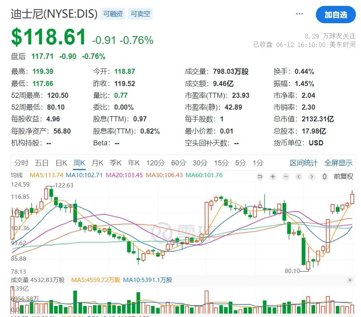This screenshot has width=361, height=317.
Task: Pan chart left with left-arrow icon
Action: point(299,177)
